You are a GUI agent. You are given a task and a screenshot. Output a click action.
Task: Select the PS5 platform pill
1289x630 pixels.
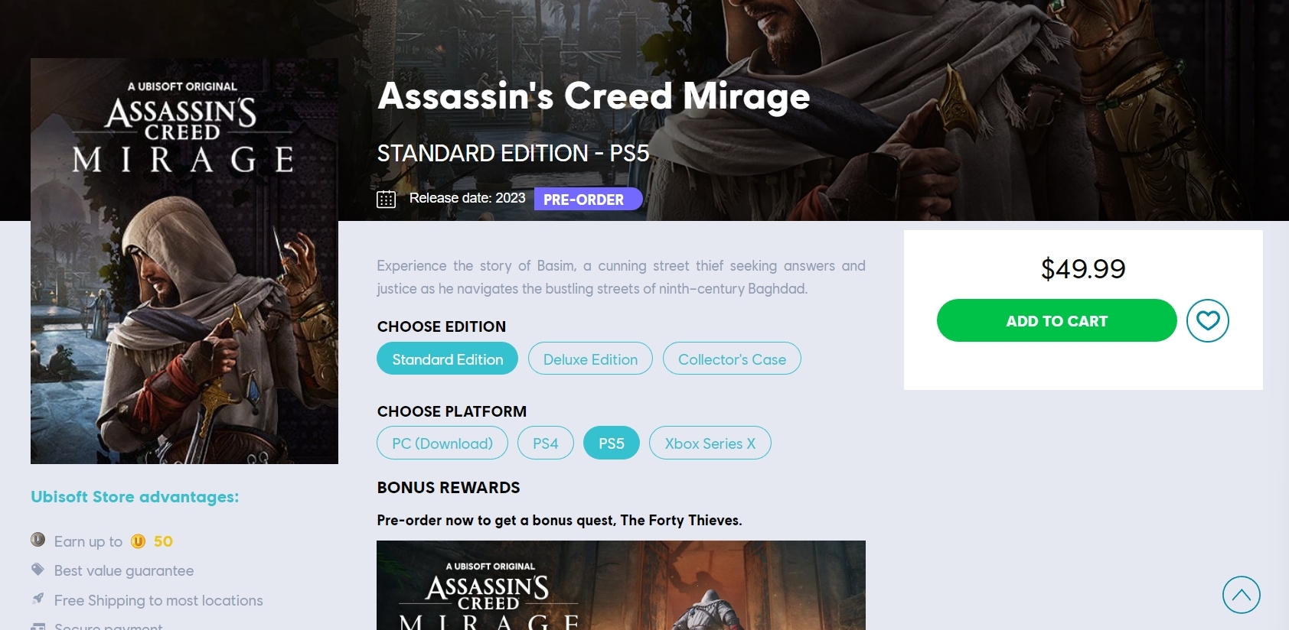click(x=611, y=443)
